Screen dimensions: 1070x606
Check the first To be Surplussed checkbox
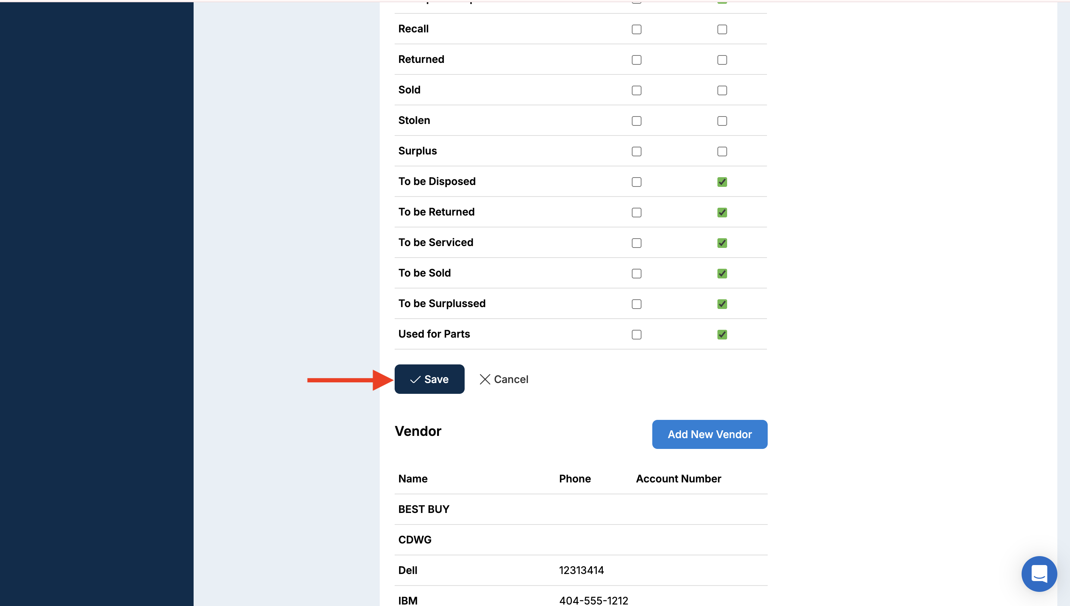point(636,304)
